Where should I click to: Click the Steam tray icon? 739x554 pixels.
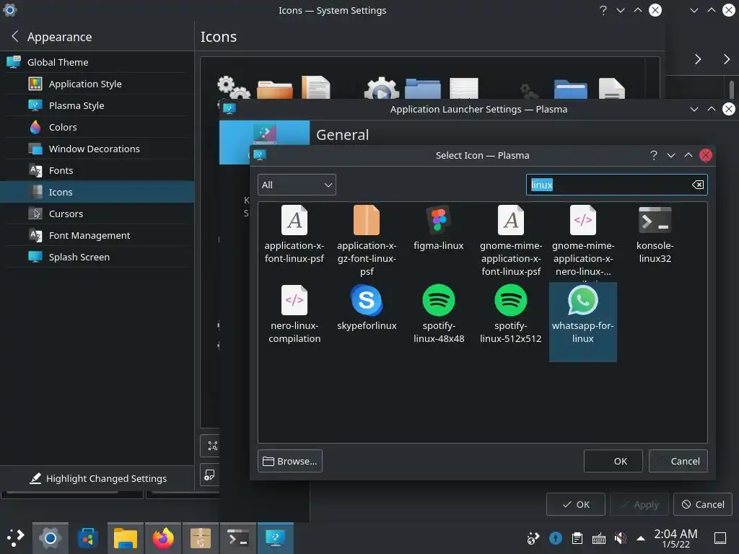coord(533,538)
